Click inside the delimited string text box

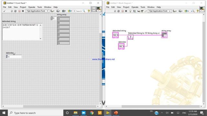coord(21,32)
